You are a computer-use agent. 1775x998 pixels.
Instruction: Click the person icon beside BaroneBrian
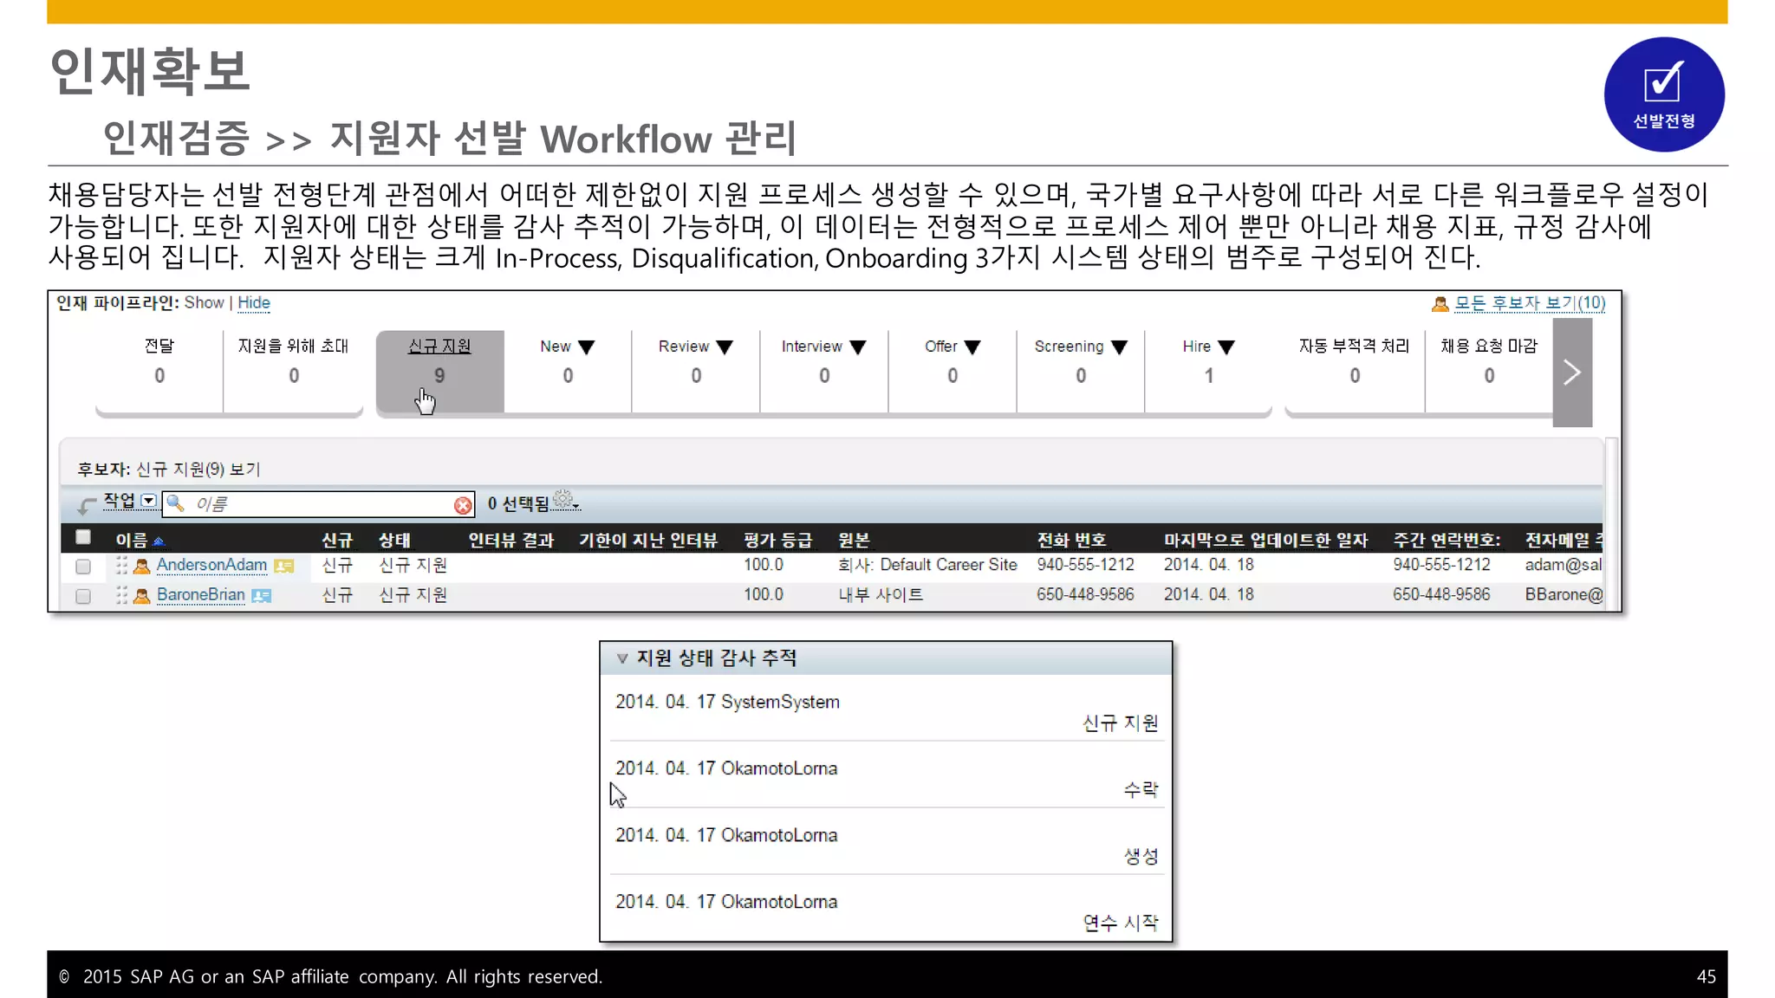tap(142, 595)
